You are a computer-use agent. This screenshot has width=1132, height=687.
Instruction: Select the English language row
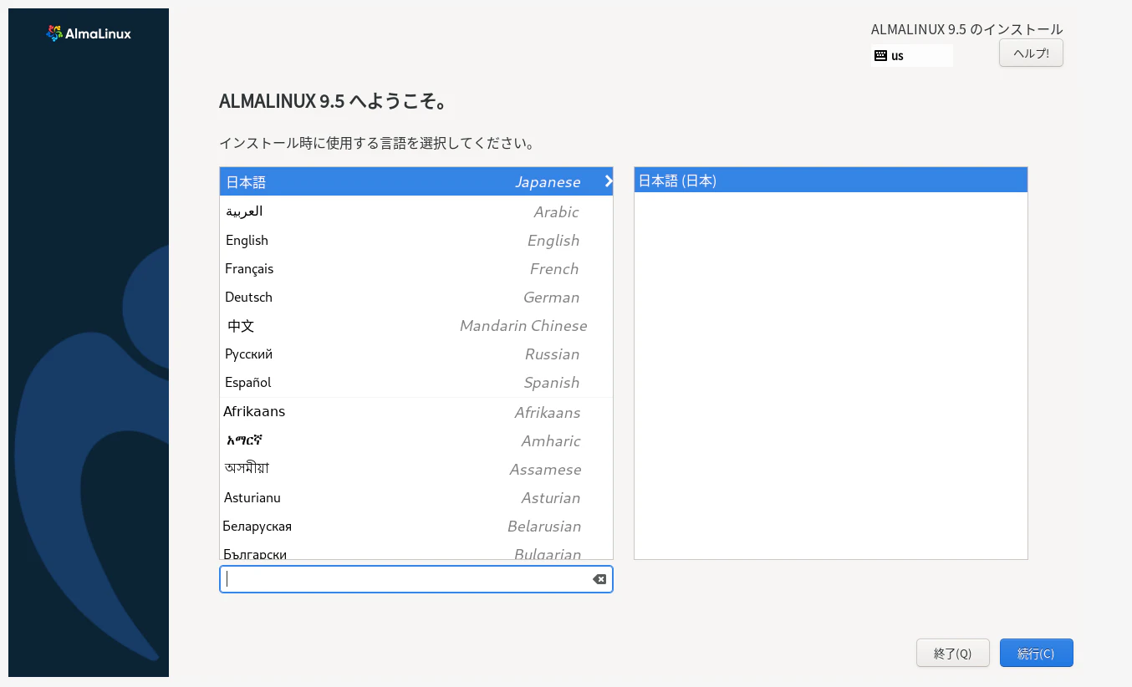click(x=416, y=240)
